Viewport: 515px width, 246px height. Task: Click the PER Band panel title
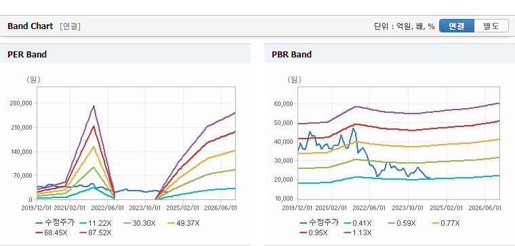27,54
